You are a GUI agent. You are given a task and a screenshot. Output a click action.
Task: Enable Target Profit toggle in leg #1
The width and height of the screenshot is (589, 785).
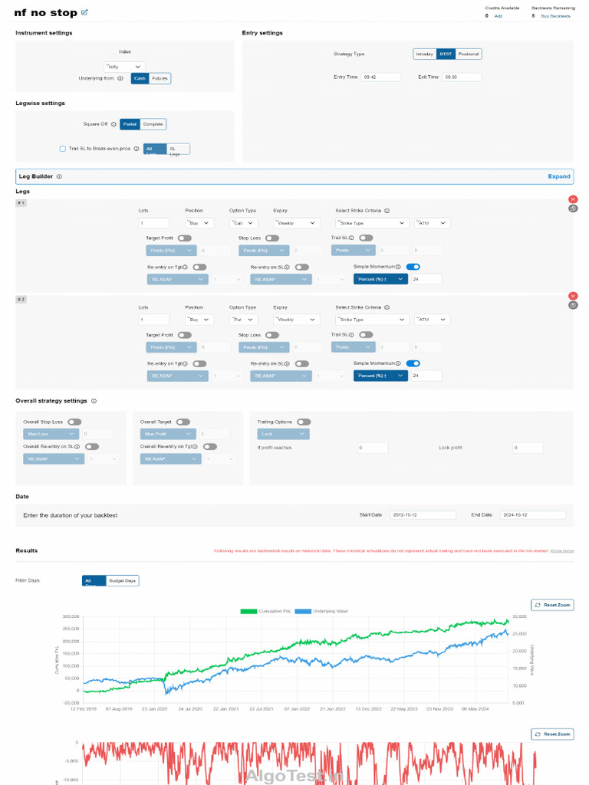184,238
